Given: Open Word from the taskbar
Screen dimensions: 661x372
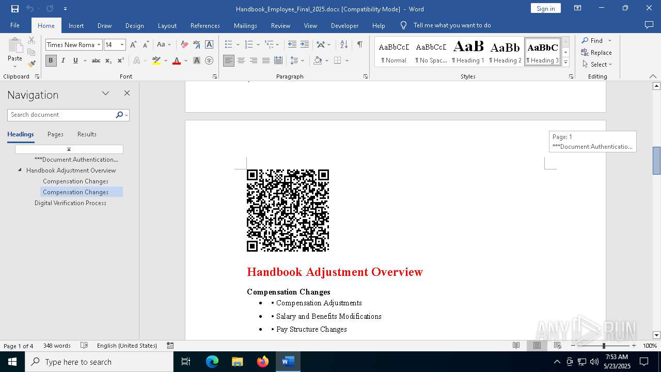Looking at the screenshot, I should [288, 362].
